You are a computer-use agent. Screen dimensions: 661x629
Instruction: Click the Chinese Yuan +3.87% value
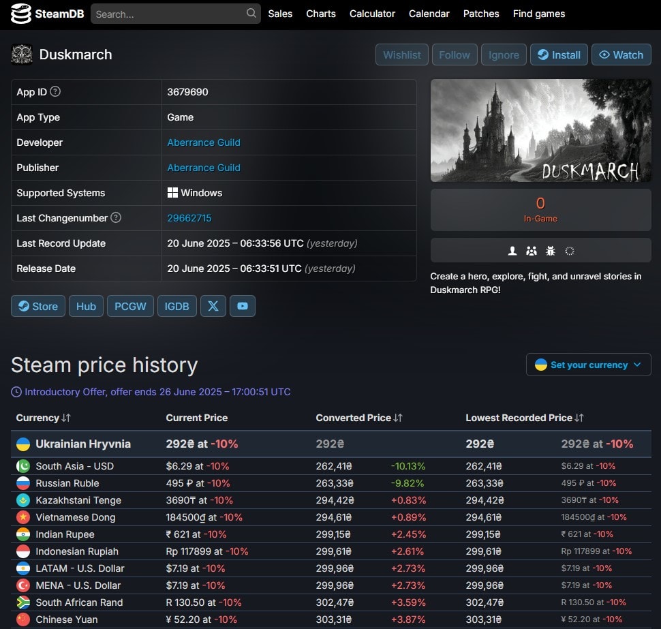click(408, 619)
